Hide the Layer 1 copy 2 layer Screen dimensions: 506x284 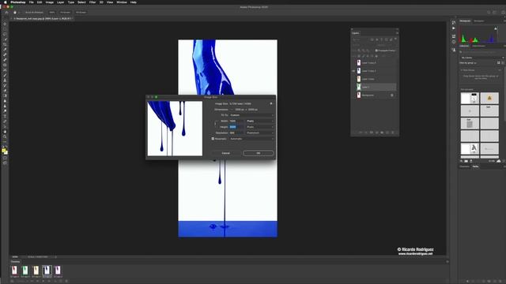point(353,71)
